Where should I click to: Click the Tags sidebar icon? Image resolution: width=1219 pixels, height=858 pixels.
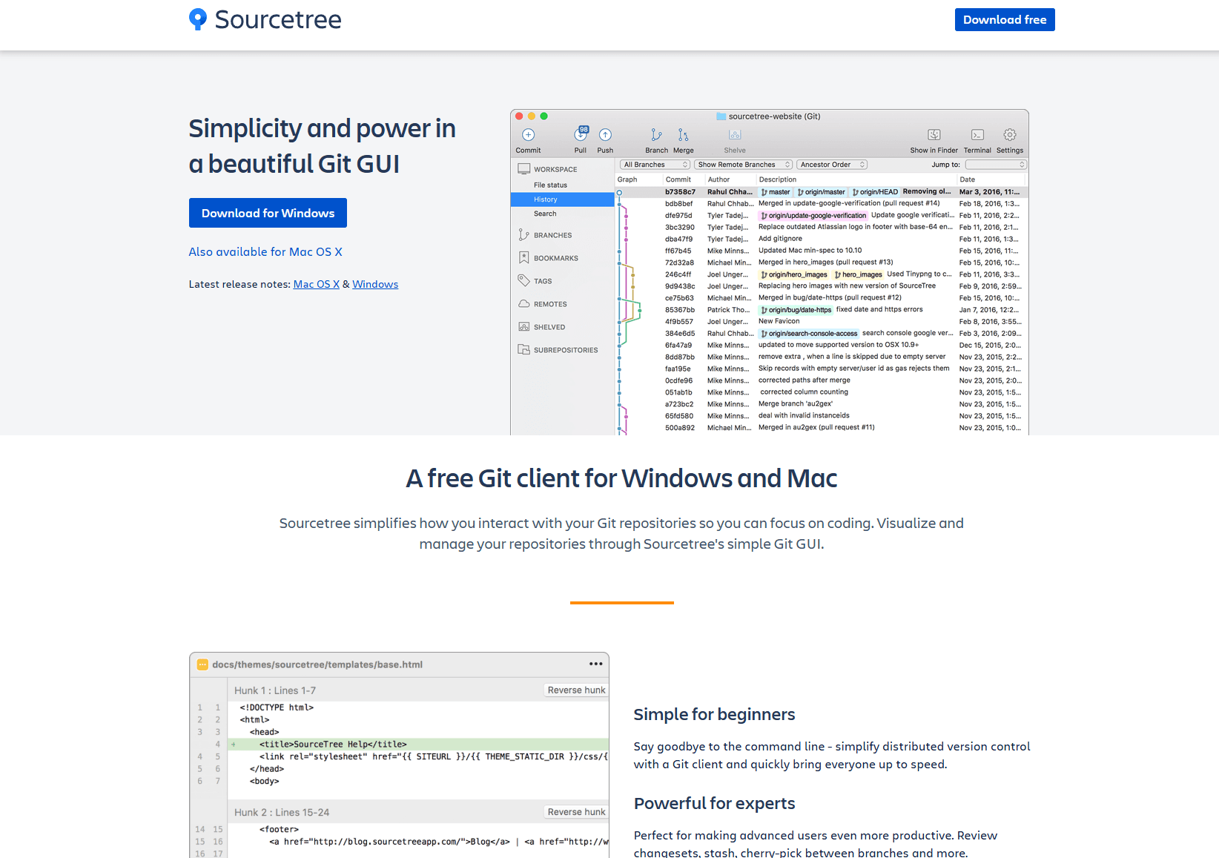pos(523,281)
